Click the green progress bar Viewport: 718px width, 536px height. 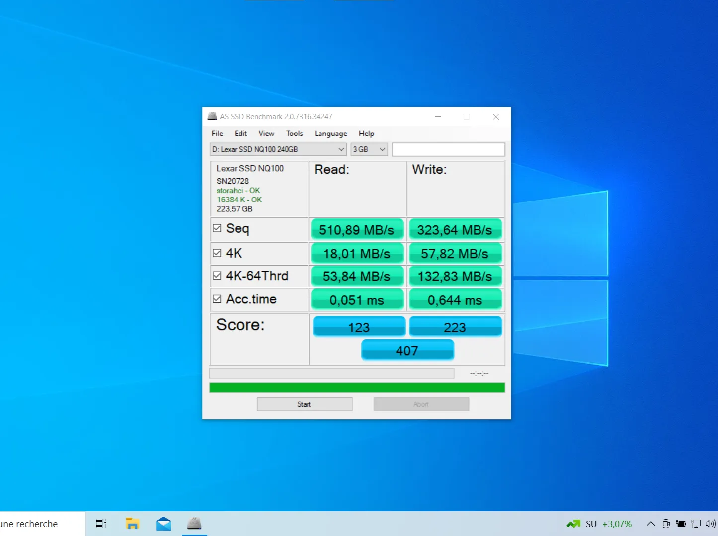[x=357, y=388]
